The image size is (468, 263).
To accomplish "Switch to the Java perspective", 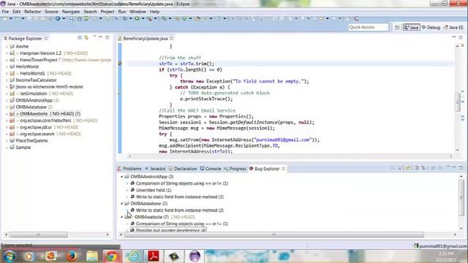I will point(411,28).
